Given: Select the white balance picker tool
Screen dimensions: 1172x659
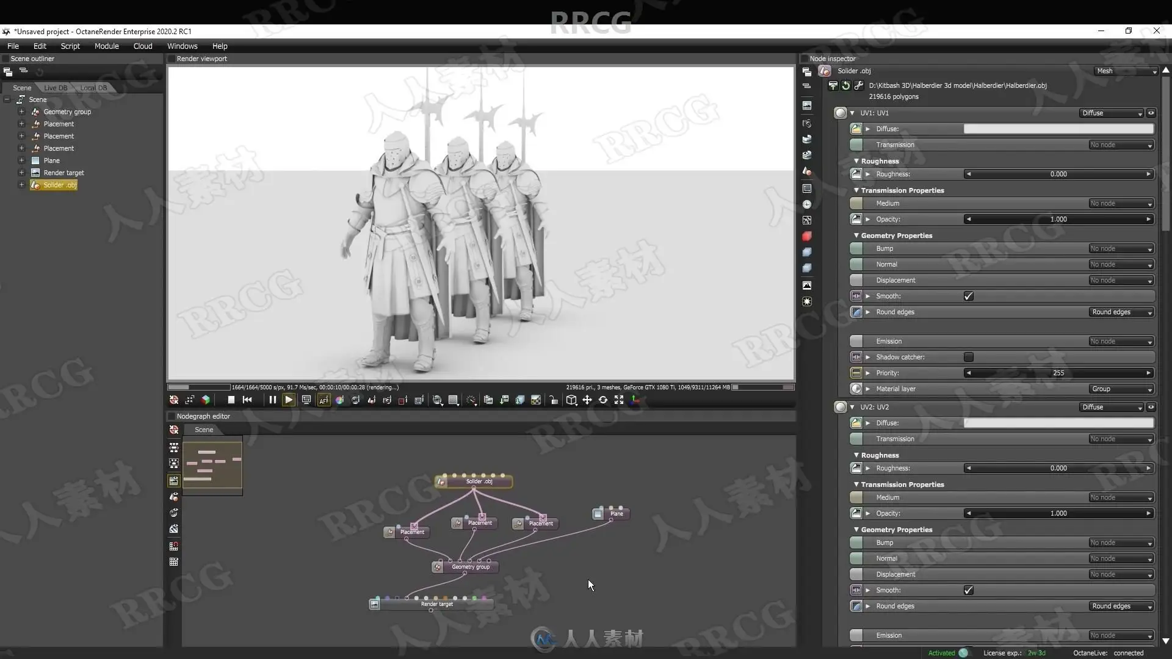Looking at the screenshot, I should pos(339,400).
